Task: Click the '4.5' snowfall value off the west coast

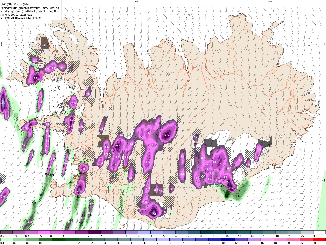Action: (x=3, y=103)
